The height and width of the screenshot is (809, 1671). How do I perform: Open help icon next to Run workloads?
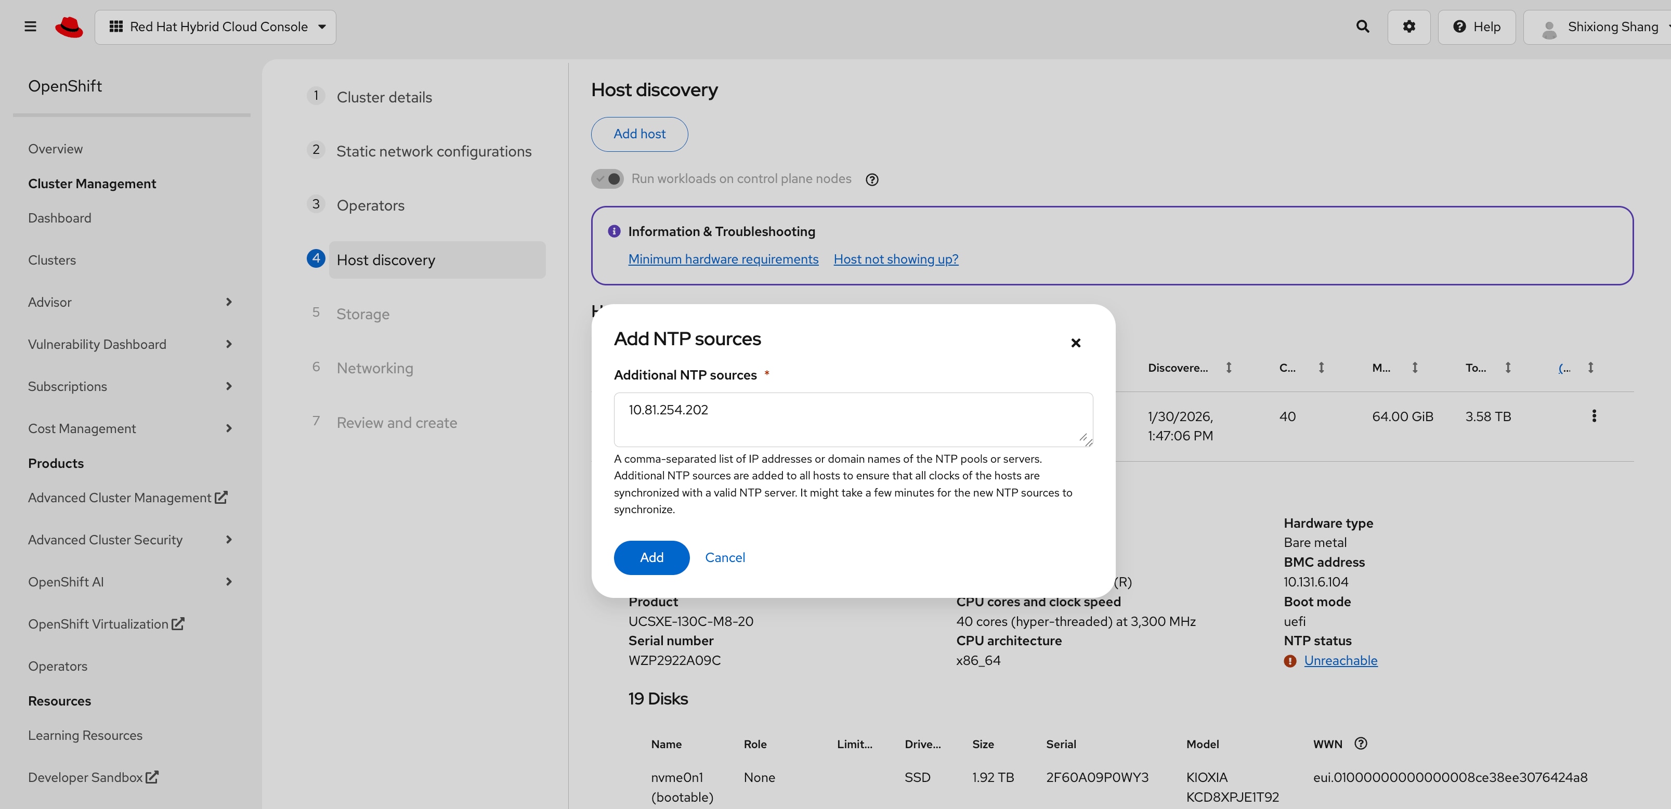[x=872, y=180]
